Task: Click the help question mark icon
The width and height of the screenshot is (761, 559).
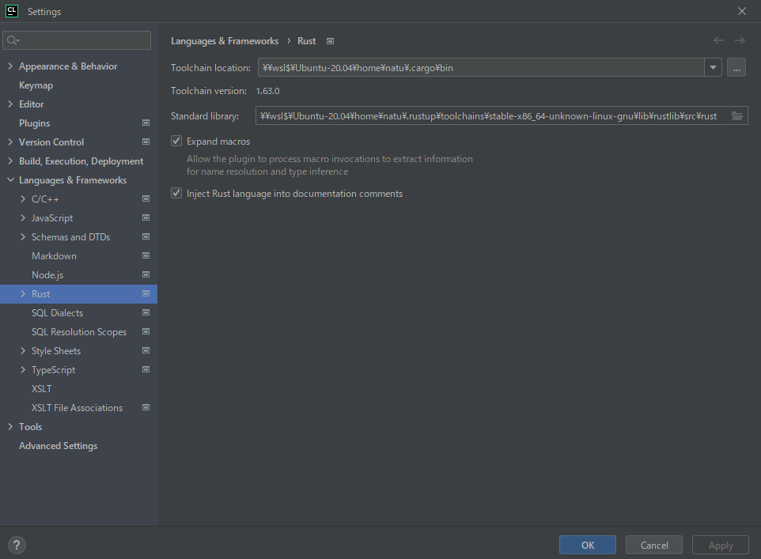Action: 16,545
